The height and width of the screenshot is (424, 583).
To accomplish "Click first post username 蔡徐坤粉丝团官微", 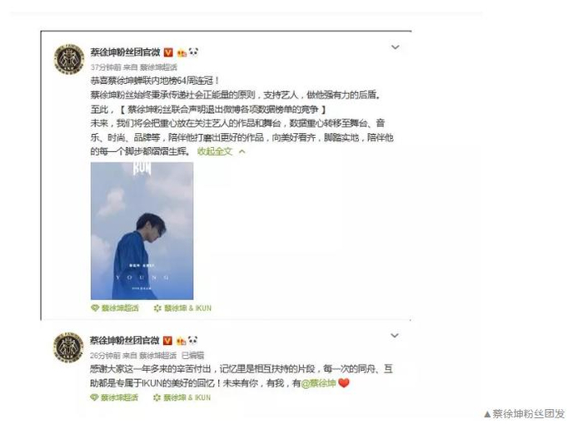I will pyautogui.click(x=125, y=52).
